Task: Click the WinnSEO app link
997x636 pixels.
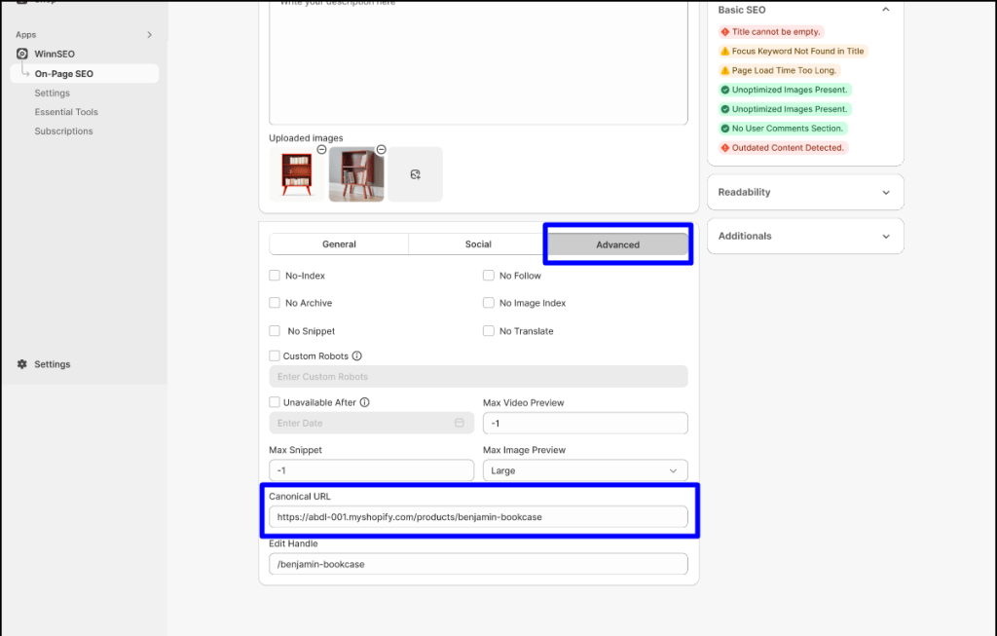Action: pyautogui.click(x=55, y=55)
